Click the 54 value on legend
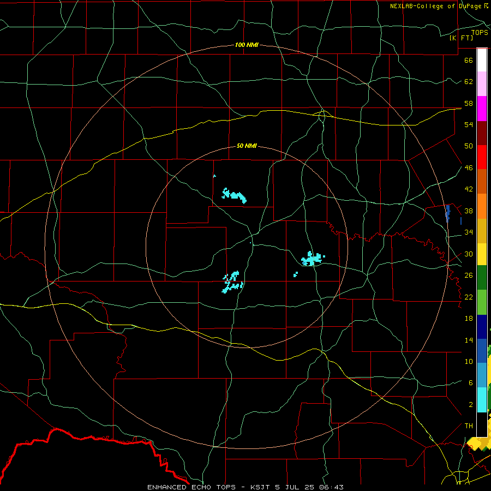491x491 pixels. 469,124
